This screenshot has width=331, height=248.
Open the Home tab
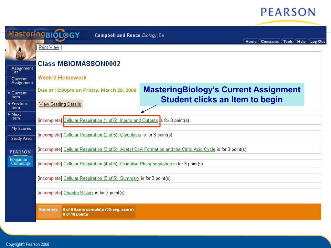pos(251,42)
